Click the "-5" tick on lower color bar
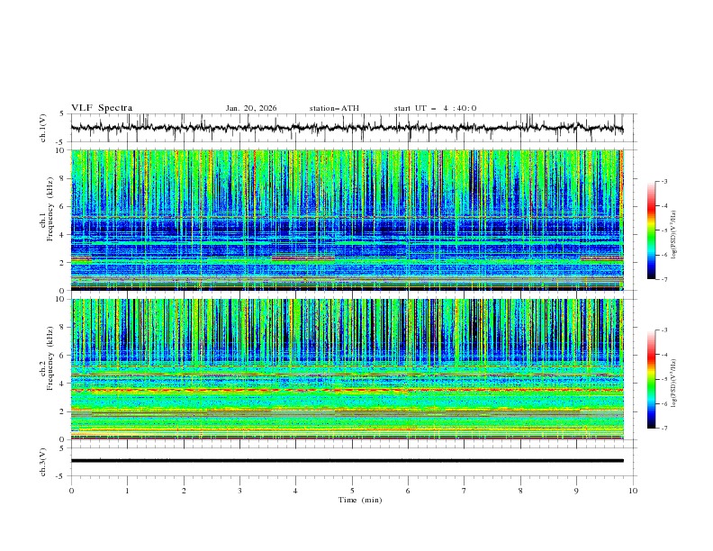 pos(664,379)
